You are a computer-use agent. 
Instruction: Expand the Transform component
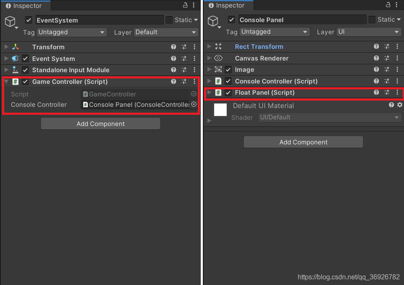[6, 47]
